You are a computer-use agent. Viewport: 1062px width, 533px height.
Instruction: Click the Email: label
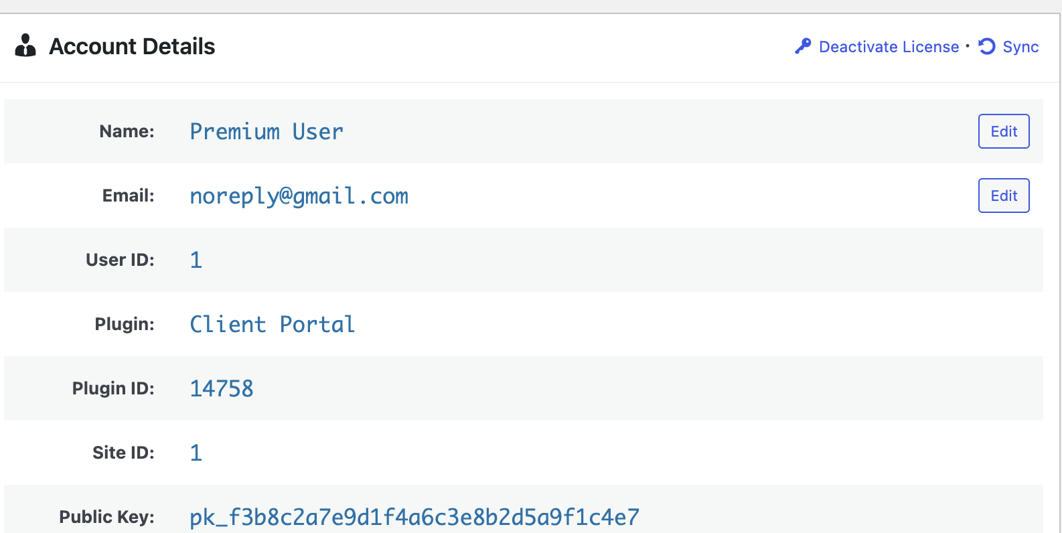(128, 196)
